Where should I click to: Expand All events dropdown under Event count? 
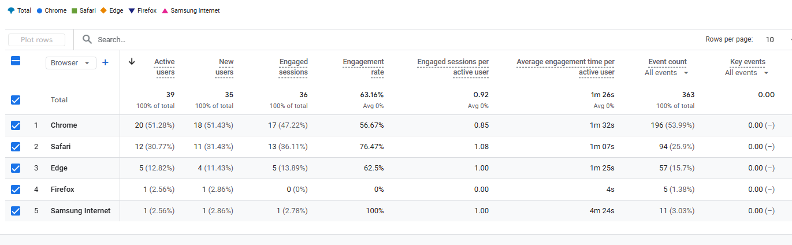pos(667,73)
